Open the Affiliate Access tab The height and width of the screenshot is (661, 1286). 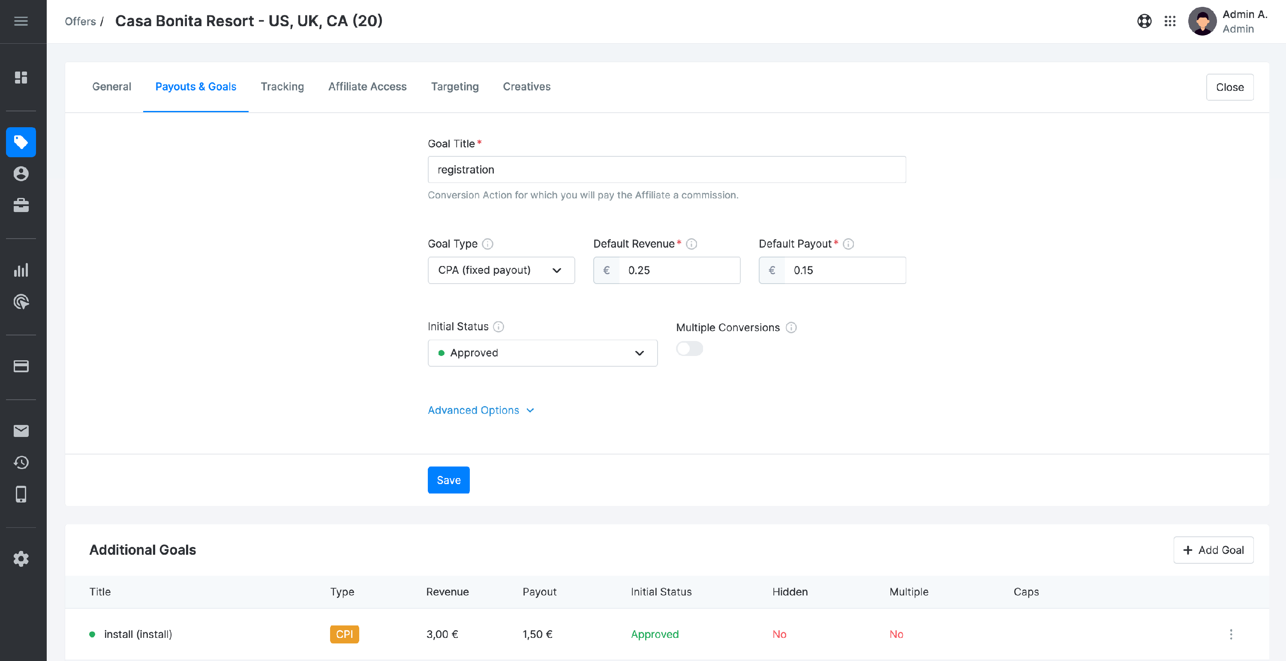[367, 87]
